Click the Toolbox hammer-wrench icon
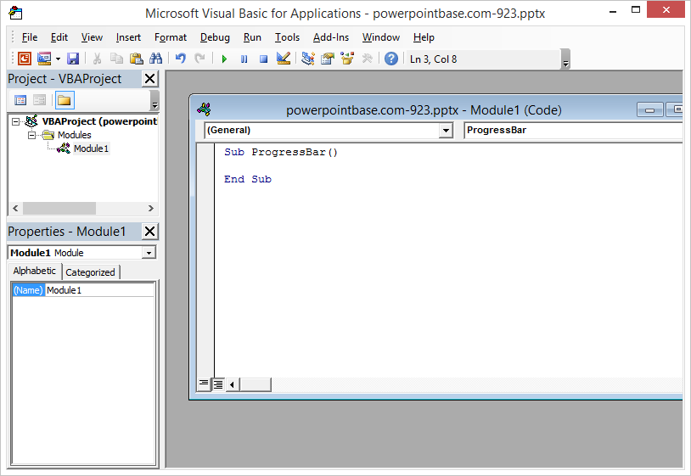Viewport: 691px width, 476px height. pos(367,59)
